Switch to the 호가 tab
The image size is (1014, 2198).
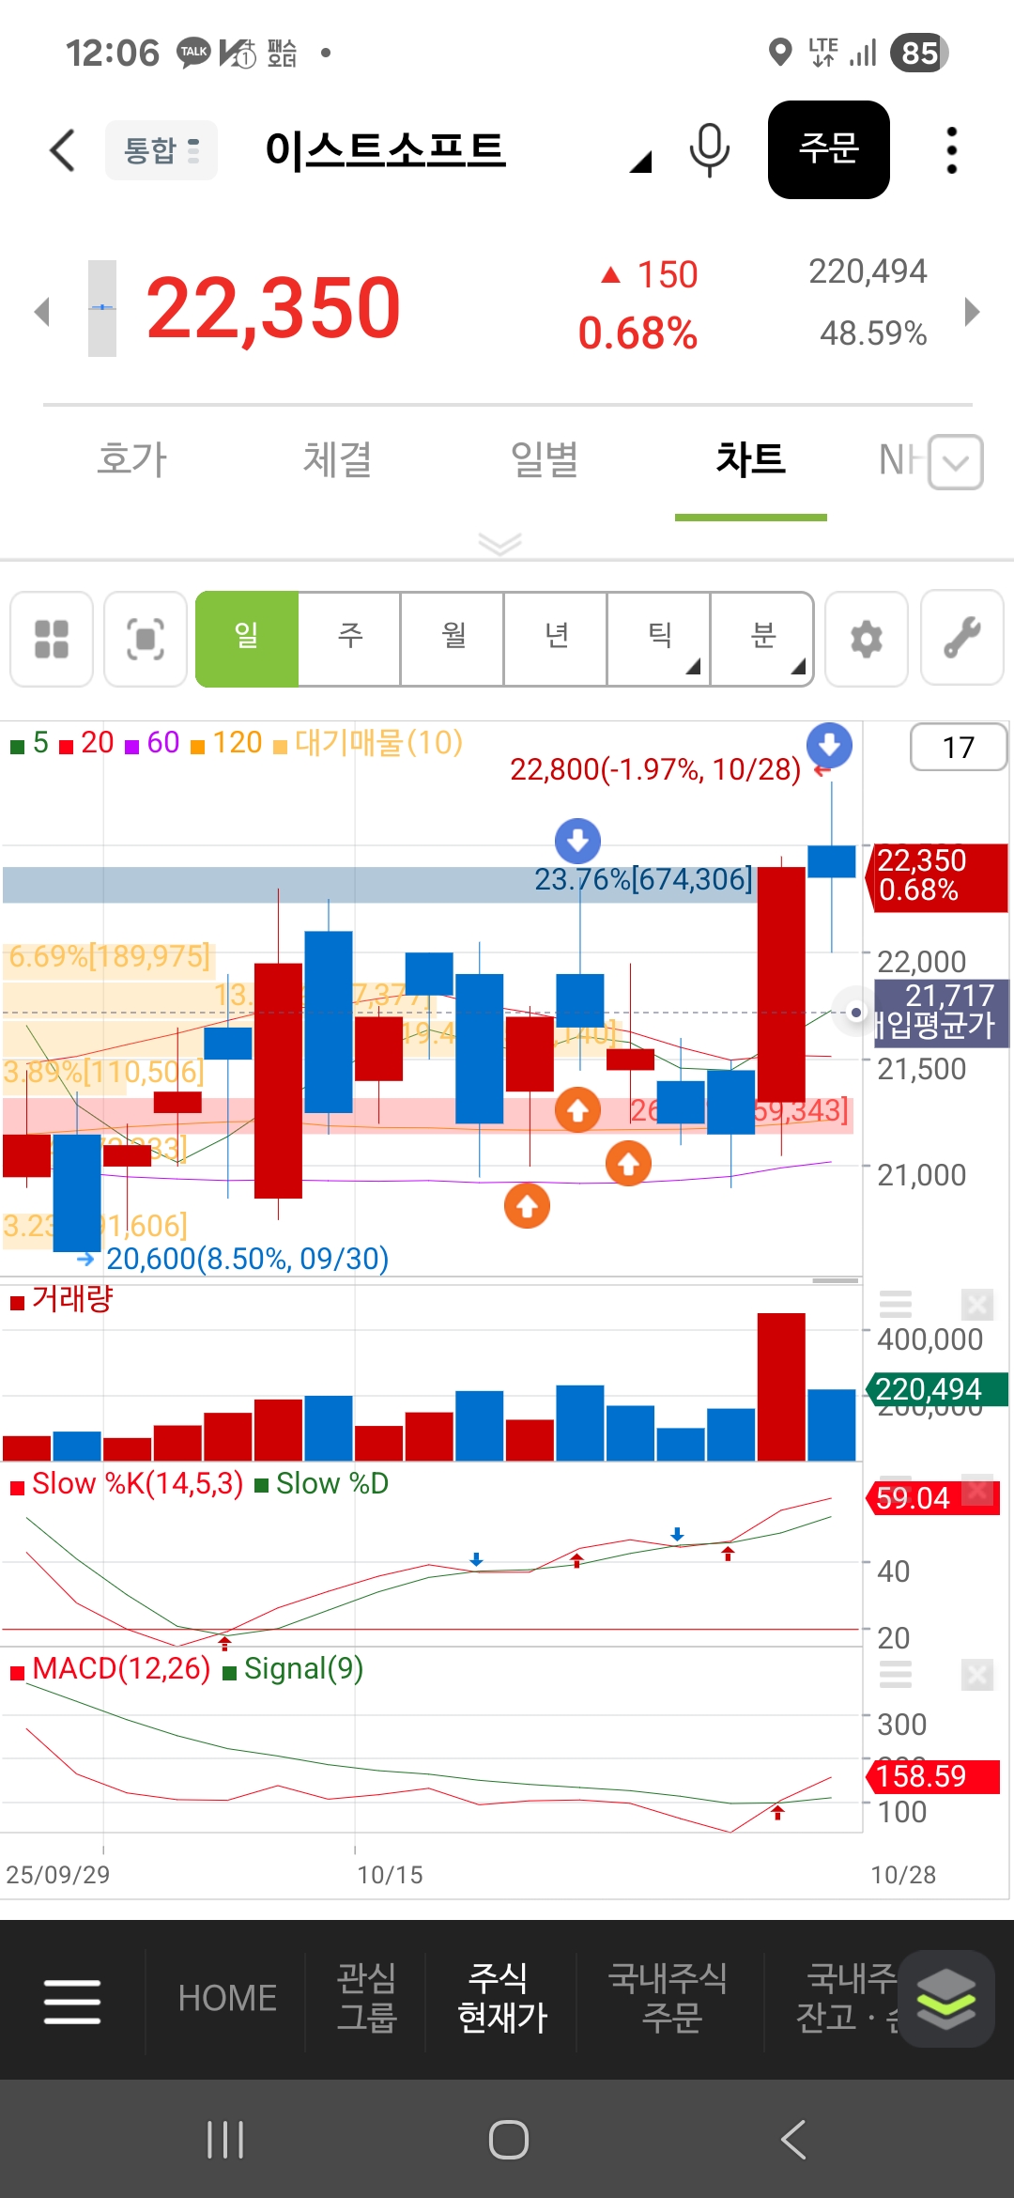131,460
